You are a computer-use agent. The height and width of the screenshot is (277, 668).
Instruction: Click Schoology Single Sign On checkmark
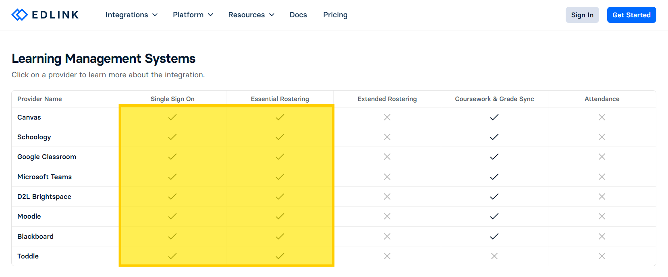(x=172, y=137)
